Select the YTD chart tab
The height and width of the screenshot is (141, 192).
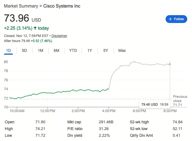point(73,50)
